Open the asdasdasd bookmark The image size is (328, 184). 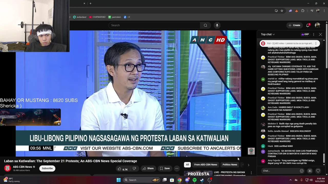(x=80, y=17)
